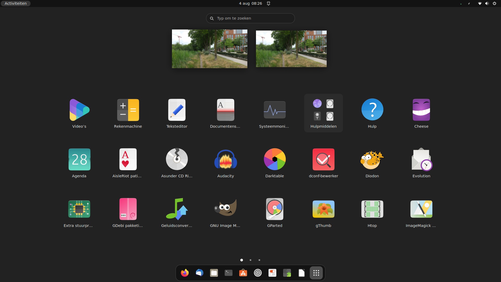
Task: Open LibreOffice document icon in the dock
Action: 302,273
